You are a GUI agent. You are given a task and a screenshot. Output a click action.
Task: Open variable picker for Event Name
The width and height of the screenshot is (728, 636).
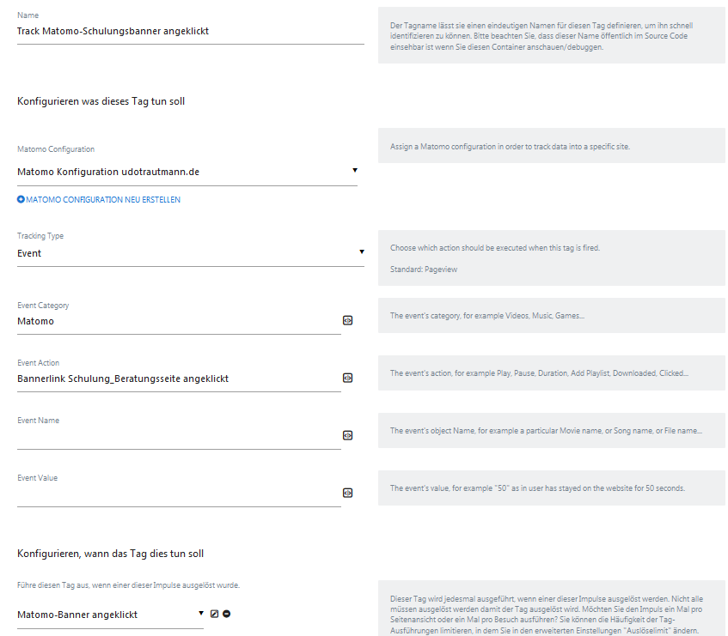(347, 435)
